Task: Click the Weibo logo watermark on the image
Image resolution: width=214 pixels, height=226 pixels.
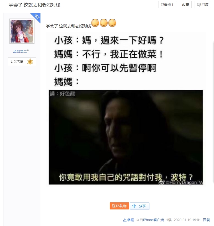Action: (162, 183)
